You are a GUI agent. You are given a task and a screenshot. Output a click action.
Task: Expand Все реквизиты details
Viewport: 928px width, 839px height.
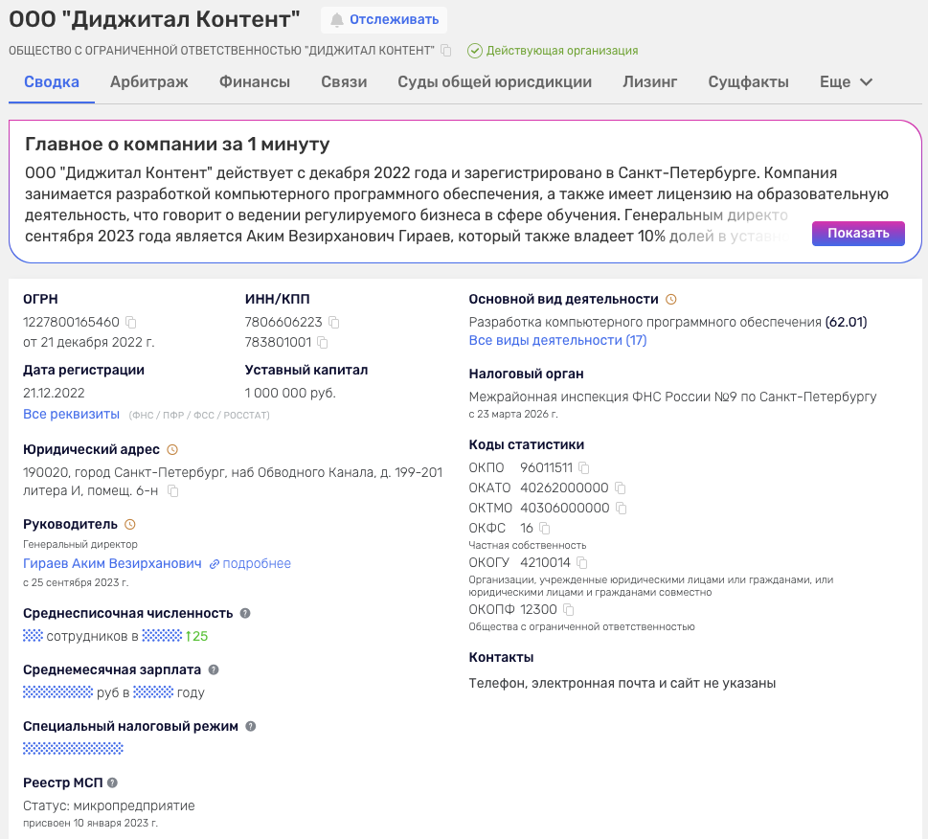pyautogui.click(x=71, y=414)
